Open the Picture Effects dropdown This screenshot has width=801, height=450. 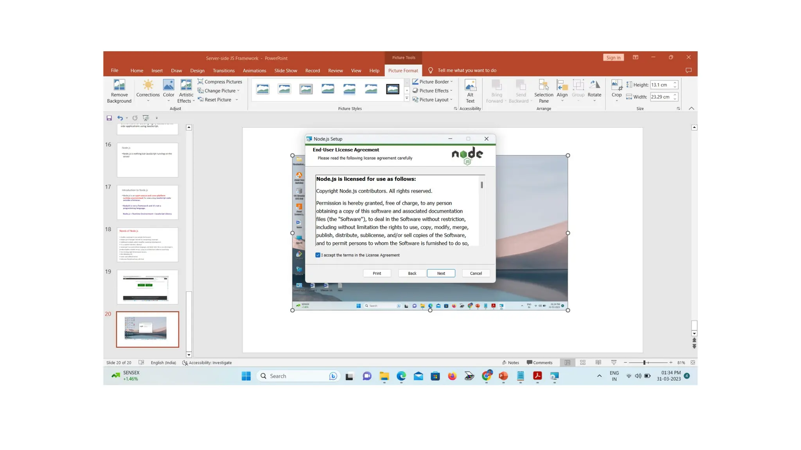click(x=433, y=91)
